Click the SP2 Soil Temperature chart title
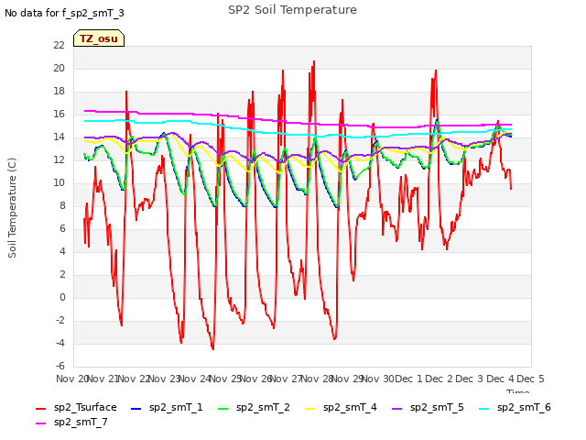Screen dimensions: 586x440 (x=292, y=10)
